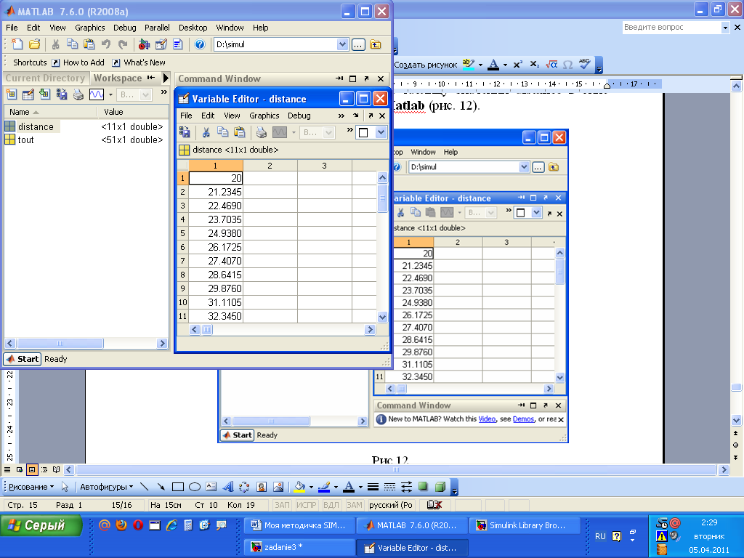Screen dimensions: 744x558
Task: Click cell value 26.1725 in Variable Editor
Action: pyautogui.click(x=216, y=247)
